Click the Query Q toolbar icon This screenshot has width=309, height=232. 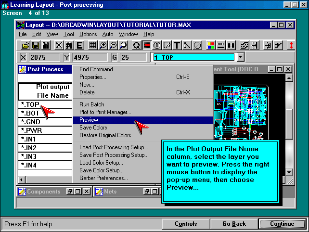[136, 45]
